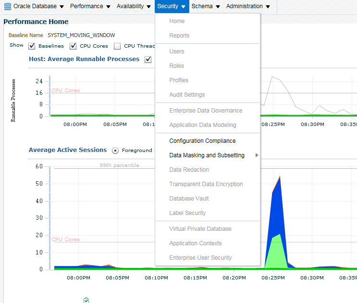This screenshot has width=357, height=303.
Task: Click 08:05PM on runnable processes axis
Action: tap(115, 125)
